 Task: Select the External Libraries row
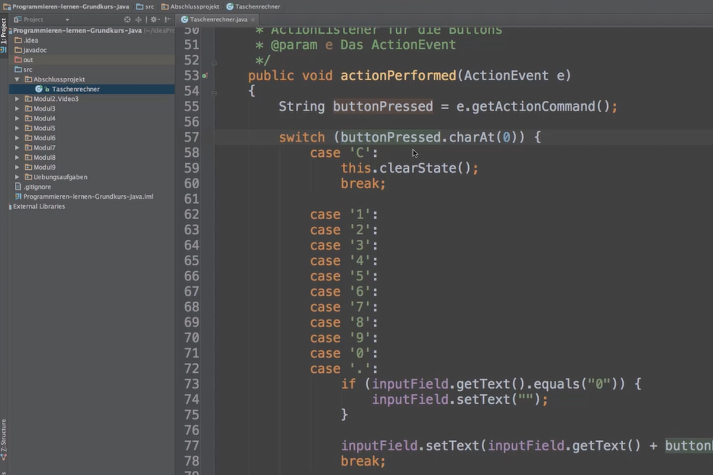click(x=92, y=207)
